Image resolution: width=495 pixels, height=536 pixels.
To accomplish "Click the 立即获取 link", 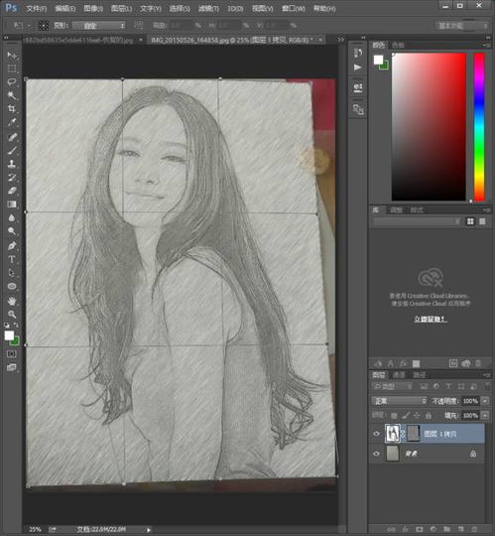I will pyautogui.click(x=430, y=319).
